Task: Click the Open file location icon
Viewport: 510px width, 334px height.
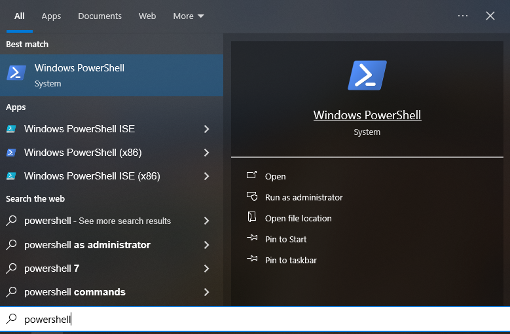Action: (252, 217)
